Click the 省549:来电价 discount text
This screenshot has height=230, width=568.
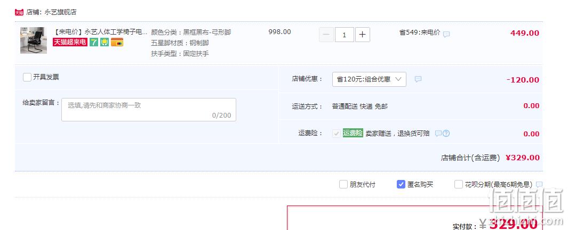click(420, 32)
